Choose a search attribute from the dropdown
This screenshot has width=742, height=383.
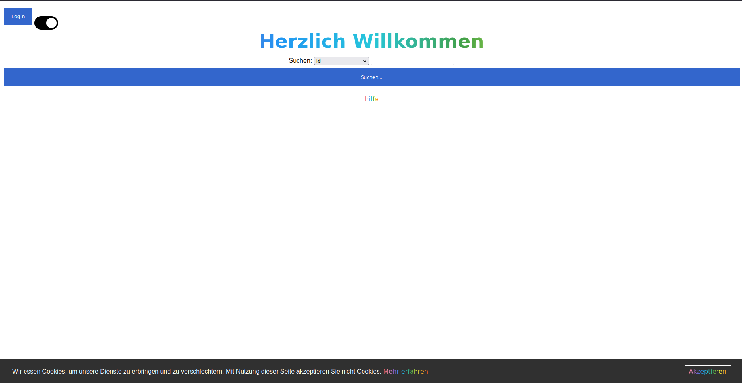(341, 61)
